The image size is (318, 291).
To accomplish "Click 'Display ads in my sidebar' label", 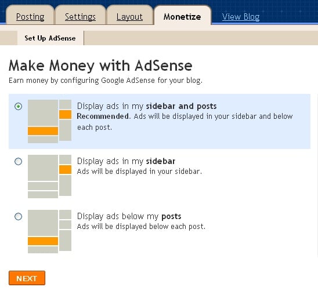I will tap(126, 161).
